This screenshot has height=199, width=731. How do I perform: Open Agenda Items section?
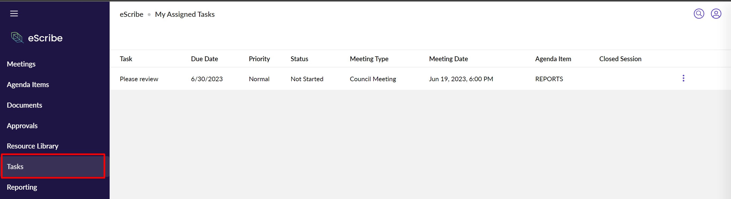tap(28, 85)
